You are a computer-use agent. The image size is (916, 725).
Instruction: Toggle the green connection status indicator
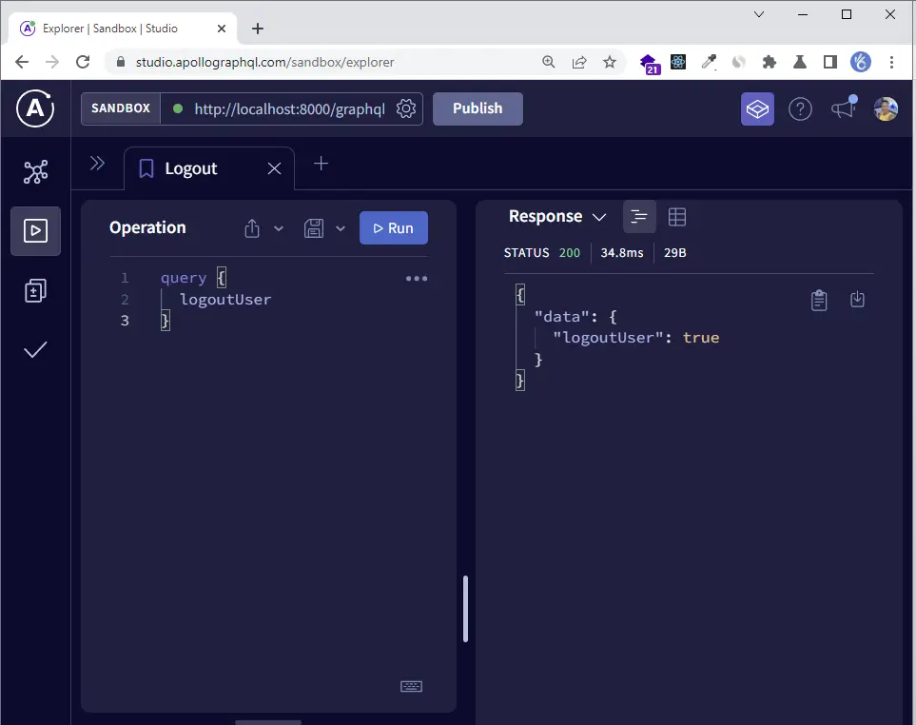coord(180,108)
